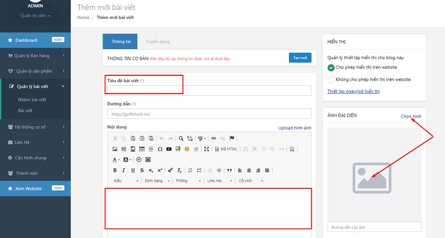The image size is (445, 238).
Task: Maximize the editor with the fullscreen icon
Action: 206,149
